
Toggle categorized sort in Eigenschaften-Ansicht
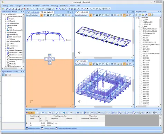tap(3, 75)
